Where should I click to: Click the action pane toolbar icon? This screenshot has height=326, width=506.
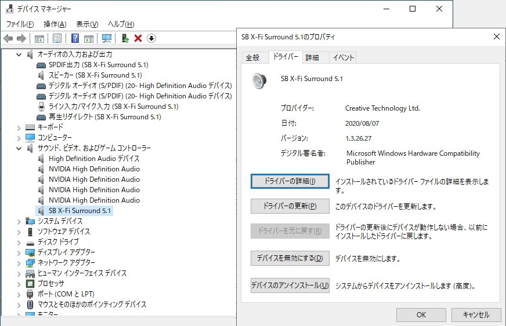tap(89, 38)
